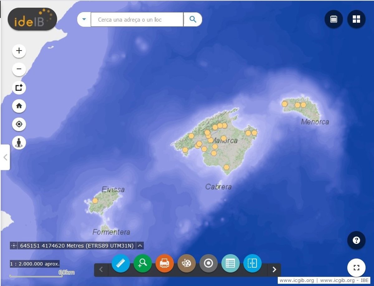Toggle full screen mode
374x286 pixels.
[x=356, y=268]
